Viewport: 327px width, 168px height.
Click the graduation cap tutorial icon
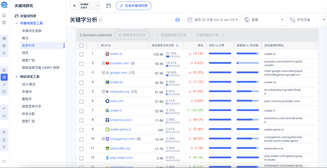click(178, 20)
